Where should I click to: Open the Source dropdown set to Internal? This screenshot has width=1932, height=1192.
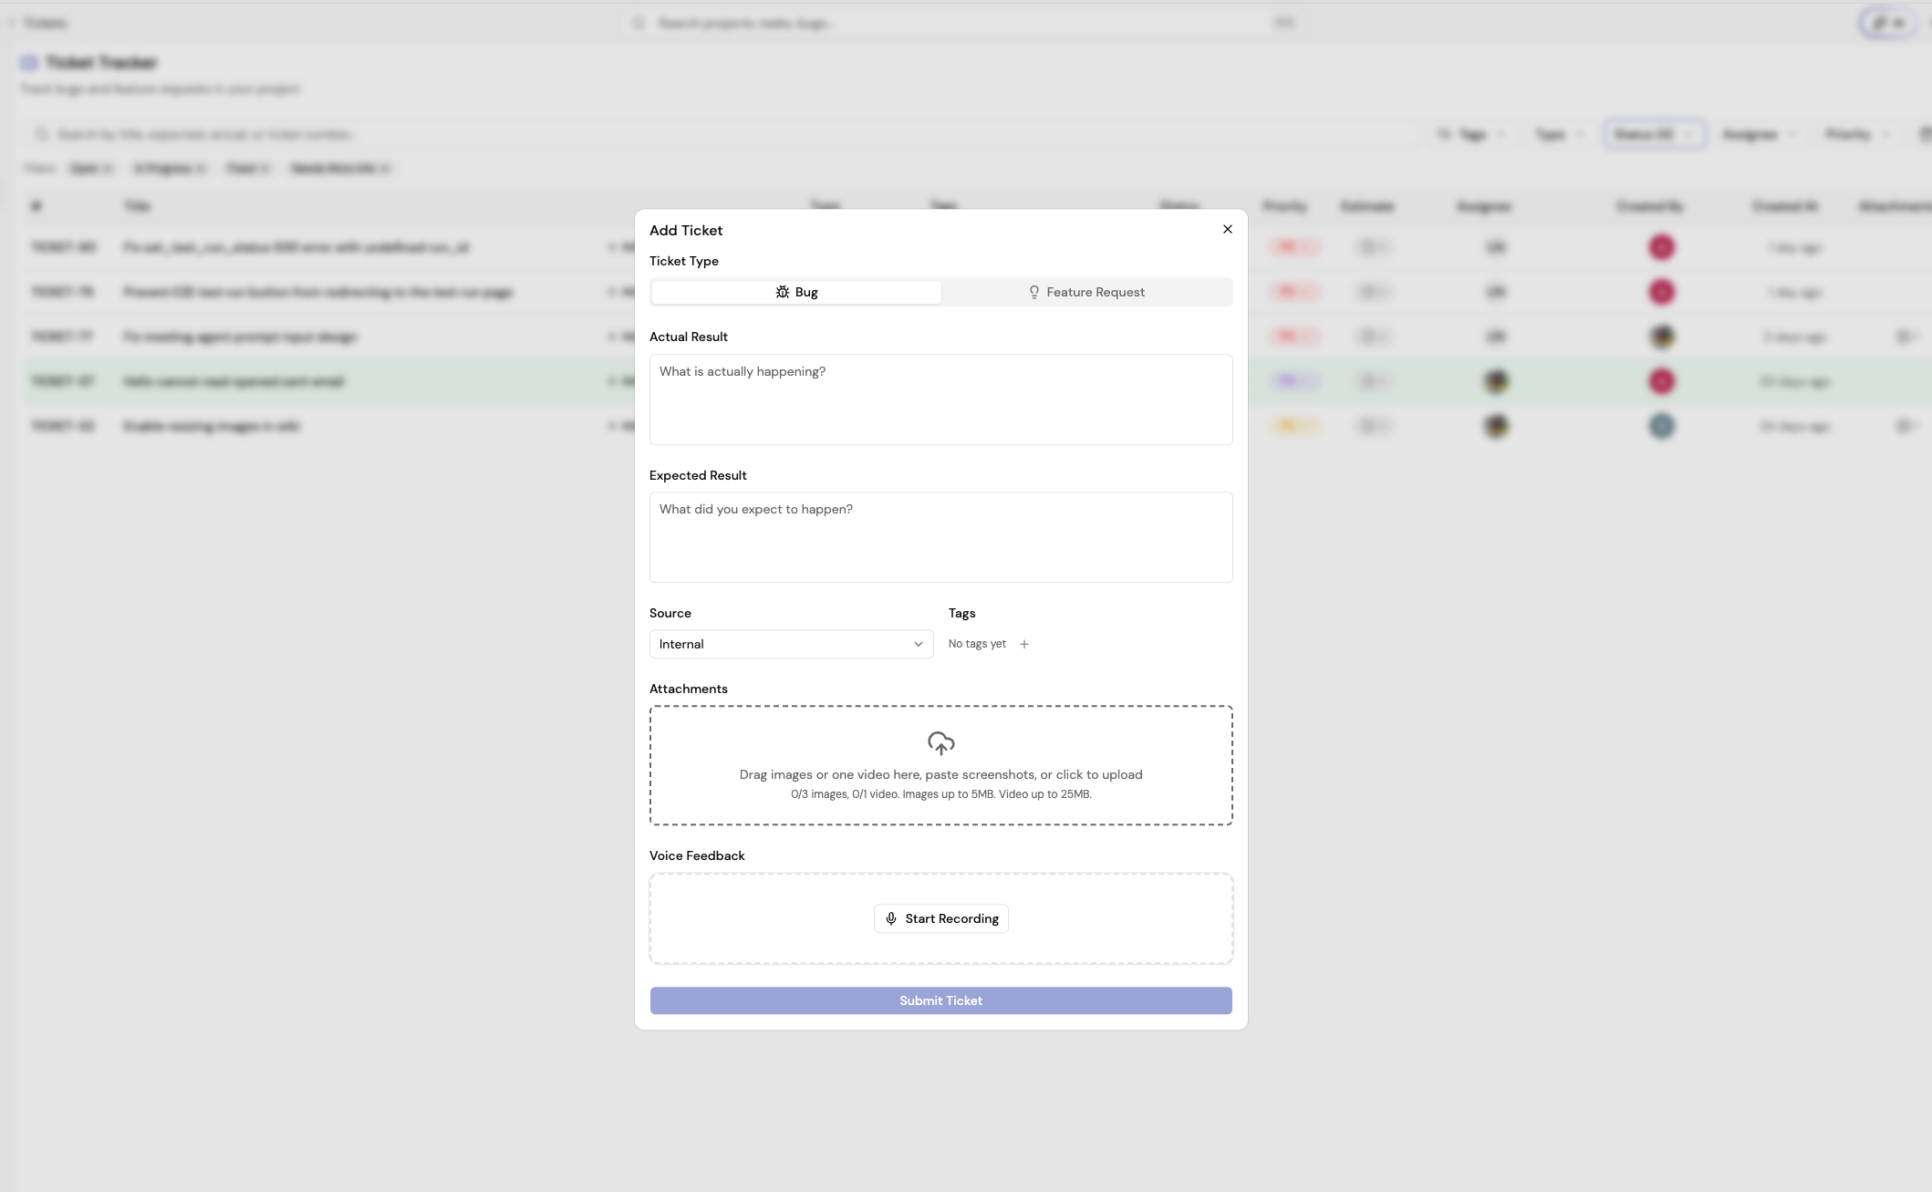[791, 644]
